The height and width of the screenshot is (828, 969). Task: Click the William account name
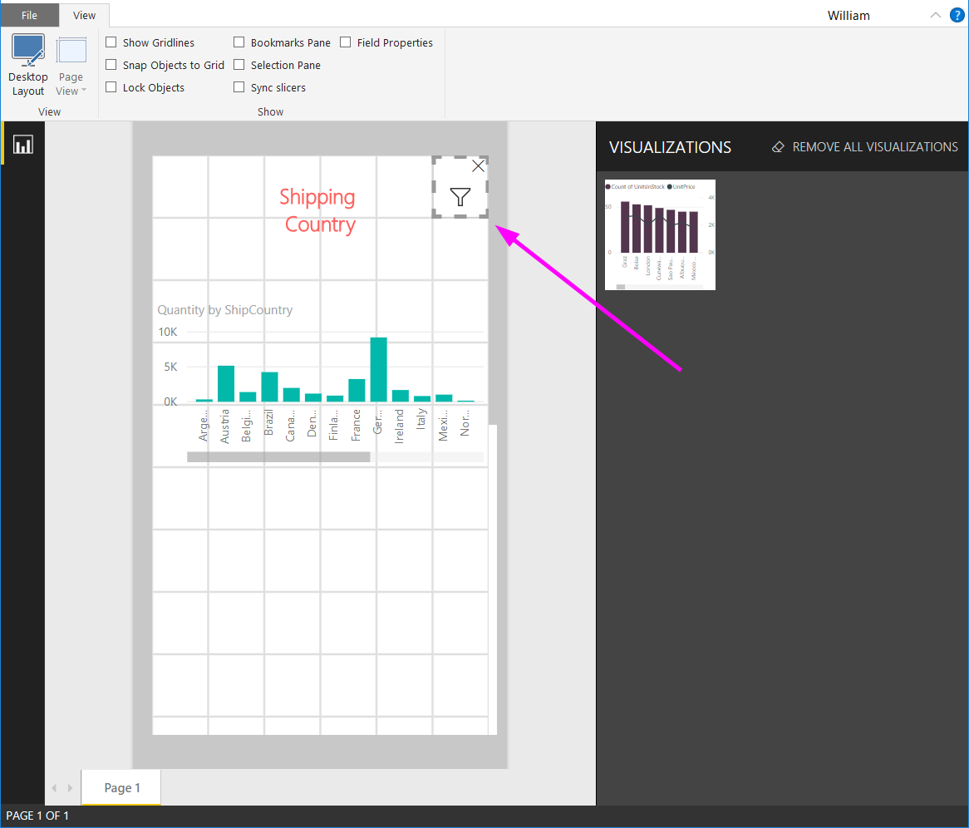pyautogui.click(x=848, y=16)
